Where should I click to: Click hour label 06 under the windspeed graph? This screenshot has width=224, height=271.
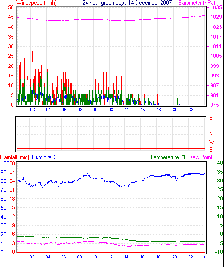(x=64, y=110)
